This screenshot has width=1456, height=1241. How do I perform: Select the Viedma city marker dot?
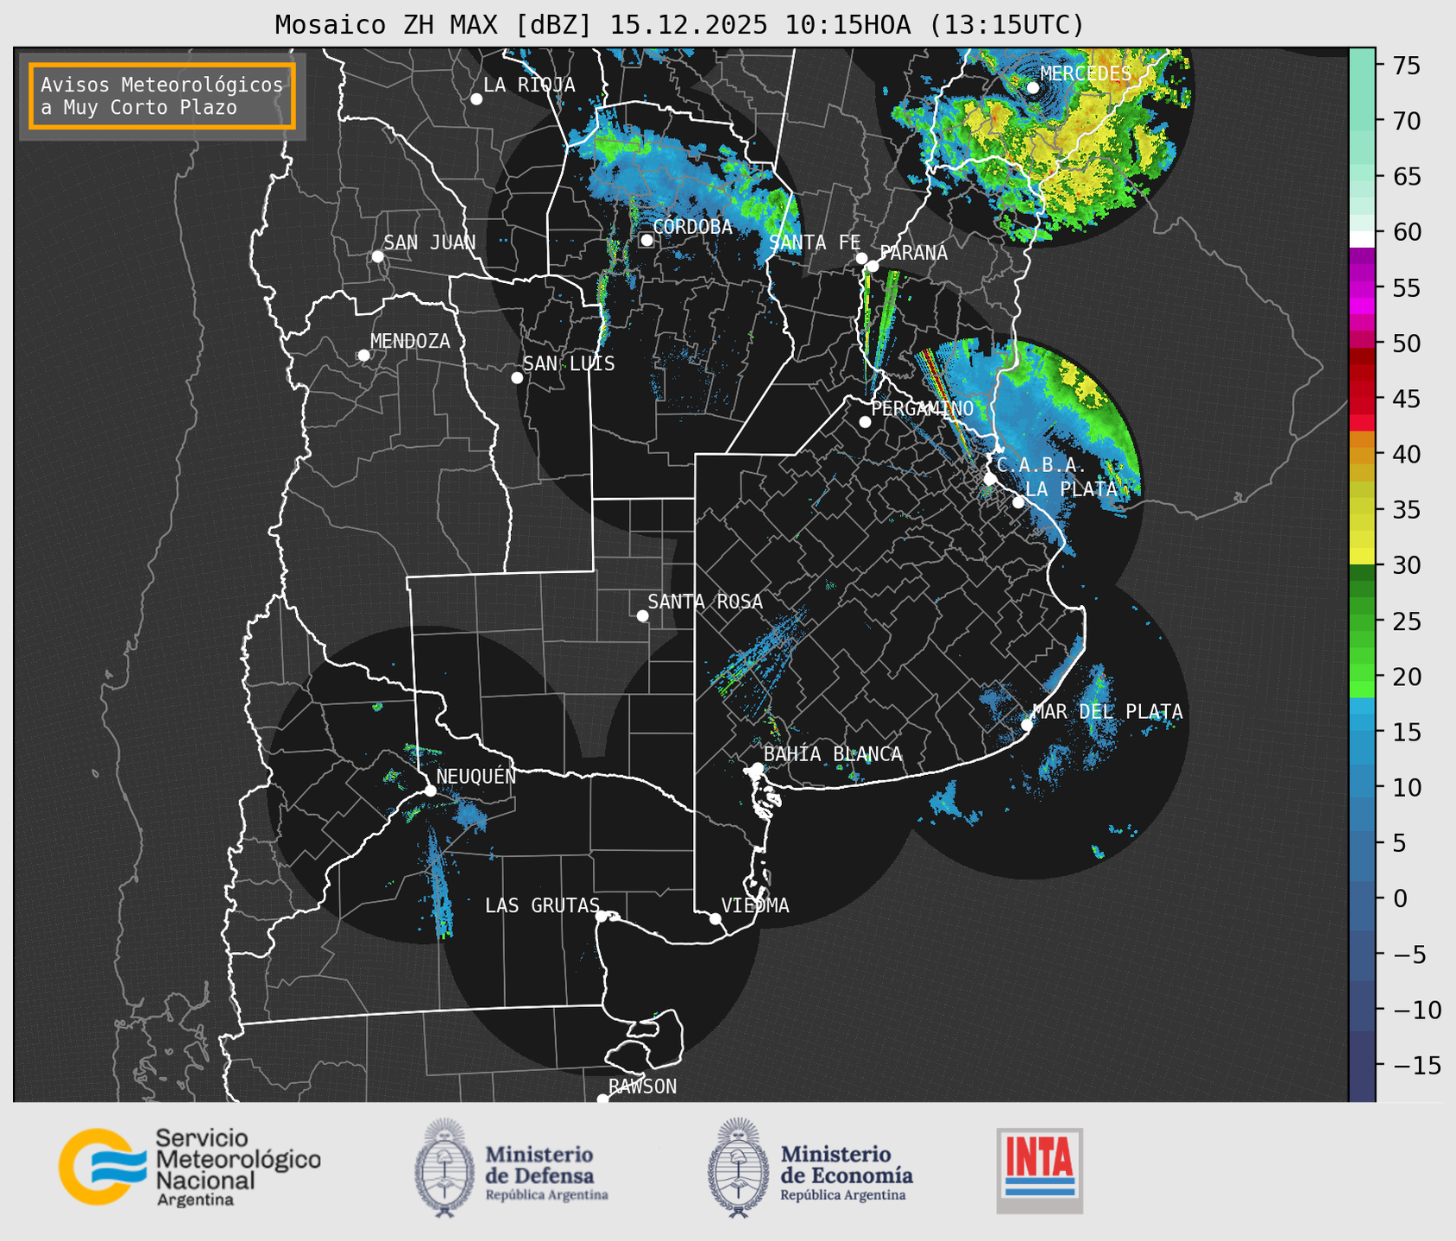(x=715, y=918)
